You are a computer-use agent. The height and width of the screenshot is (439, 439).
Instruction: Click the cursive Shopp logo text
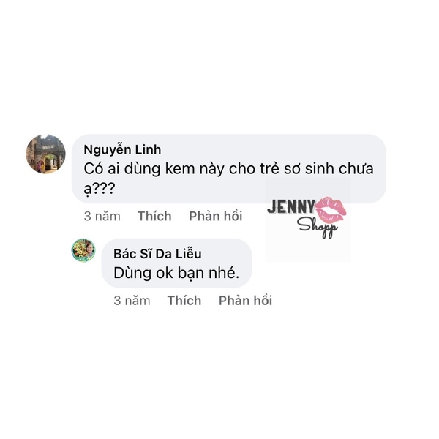[318, 228]
